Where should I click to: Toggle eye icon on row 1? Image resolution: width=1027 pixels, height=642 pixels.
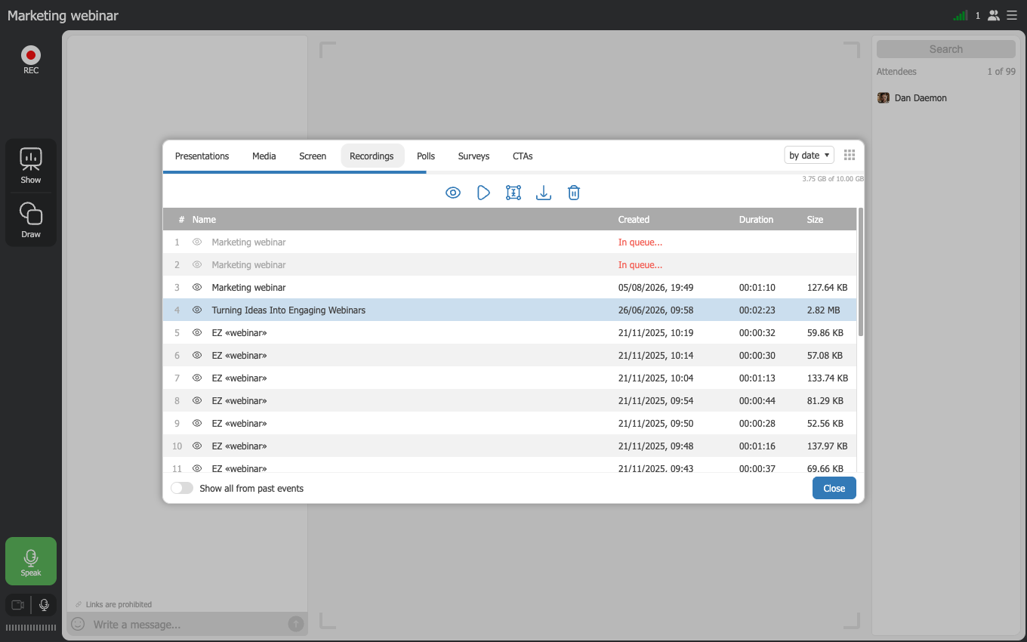click(x=197, y=242)
